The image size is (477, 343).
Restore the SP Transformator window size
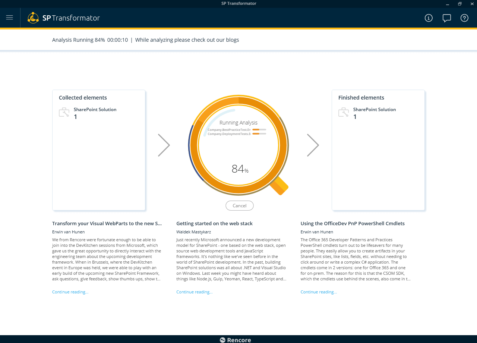[x=460, y=4]
